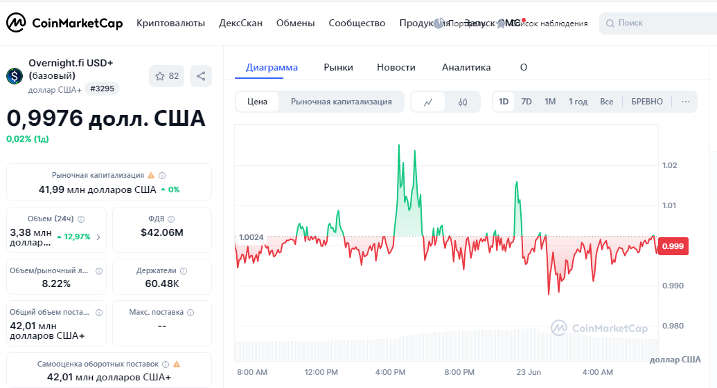Click the #3295 rank badge
Screen dimensions: 717x388
click(x=102, y=89)
